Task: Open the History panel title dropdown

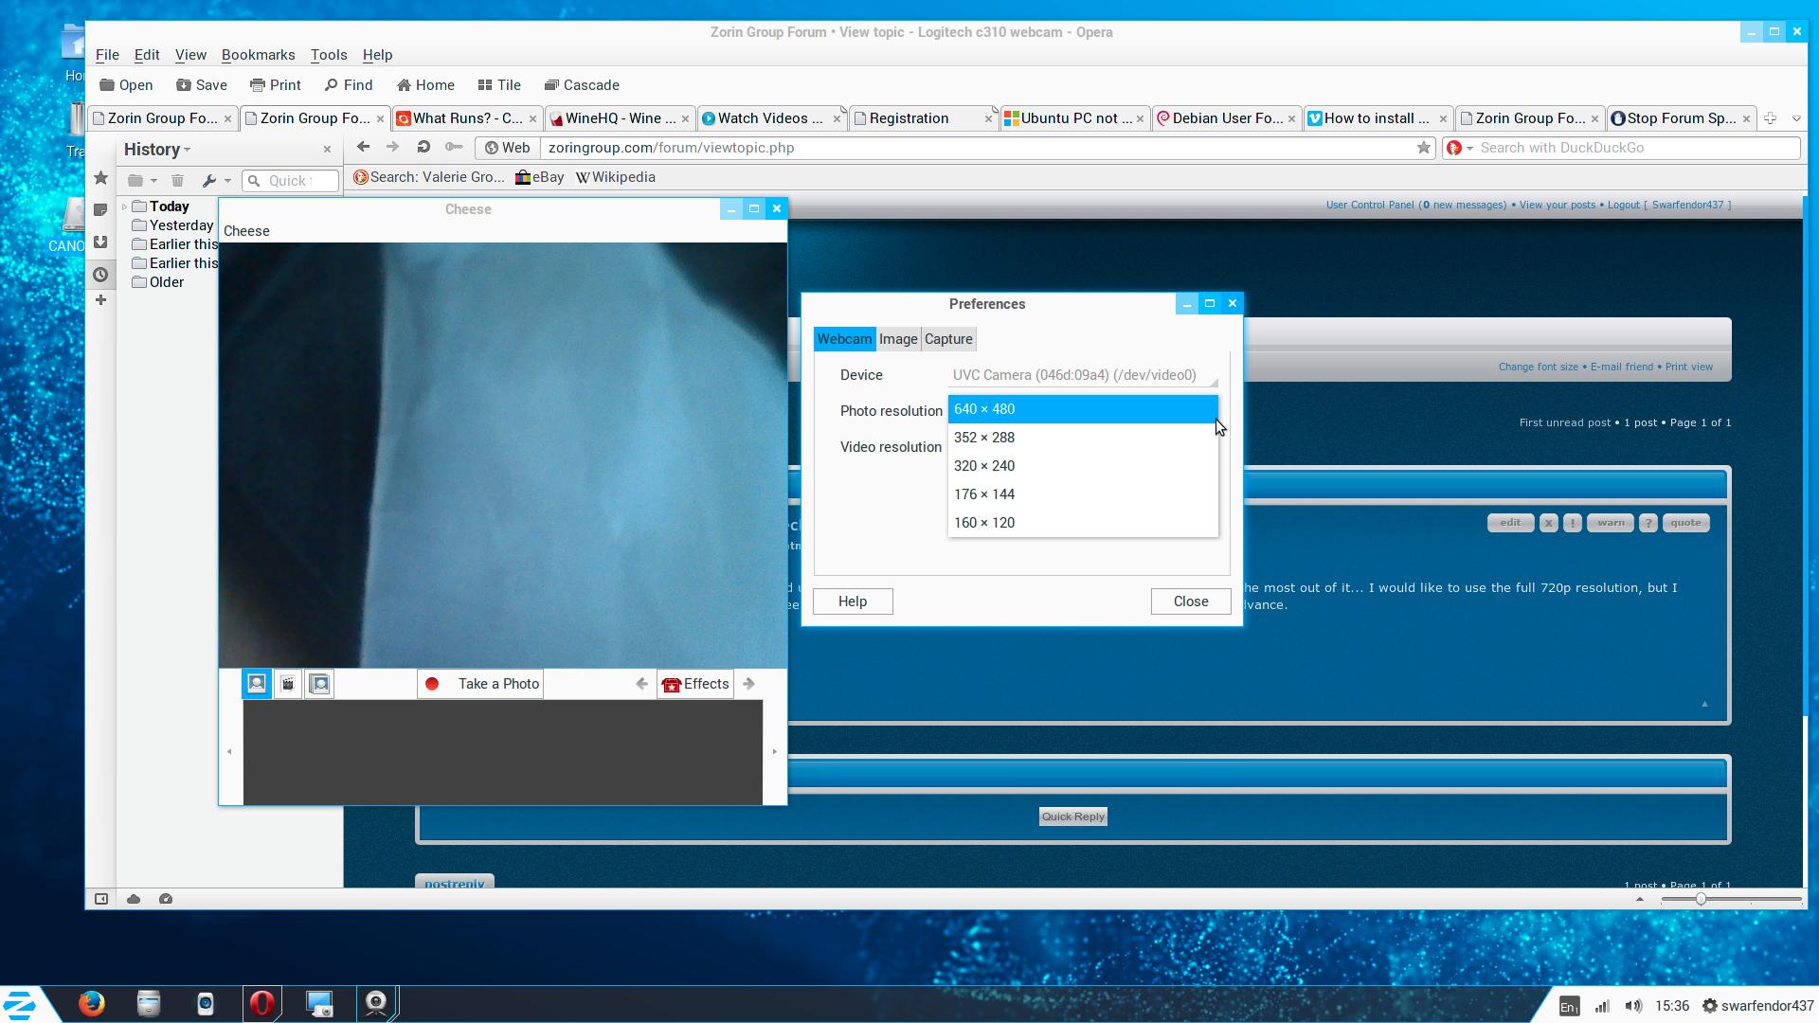Action: (x=157, y=150)
